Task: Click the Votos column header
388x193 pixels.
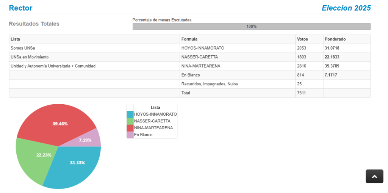Action: (x=302, y=39)
